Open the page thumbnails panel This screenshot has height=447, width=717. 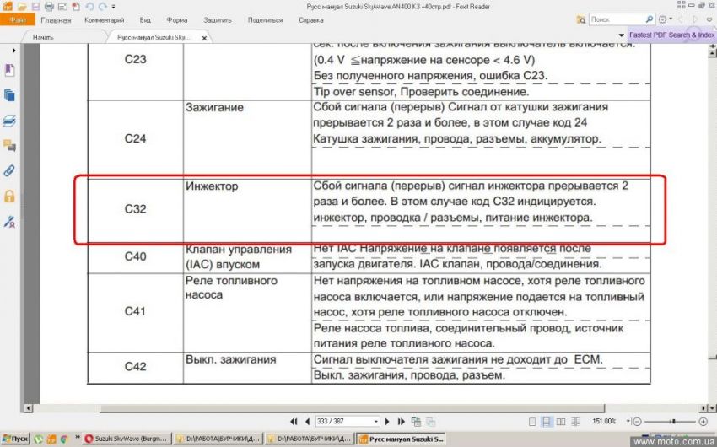coord(10,95)
